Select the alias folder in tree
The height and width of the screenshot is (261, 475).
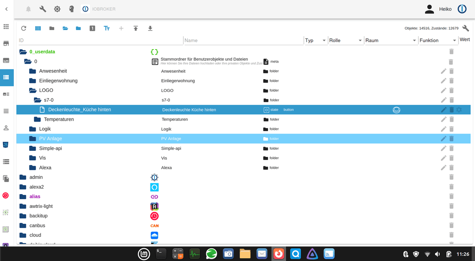[35, 196]
